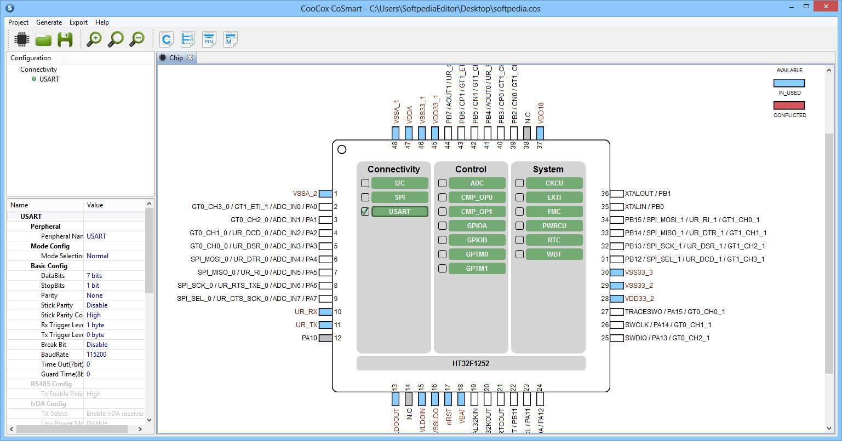The height and width of the screenshot is (441, 842).
Task: Click the pin 37 box for VDD18
Action: coord(540,133)
